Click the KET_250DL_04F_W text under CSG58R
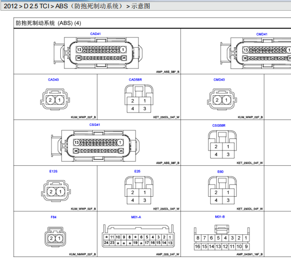The image size is (291, 275). pos(250,163)
